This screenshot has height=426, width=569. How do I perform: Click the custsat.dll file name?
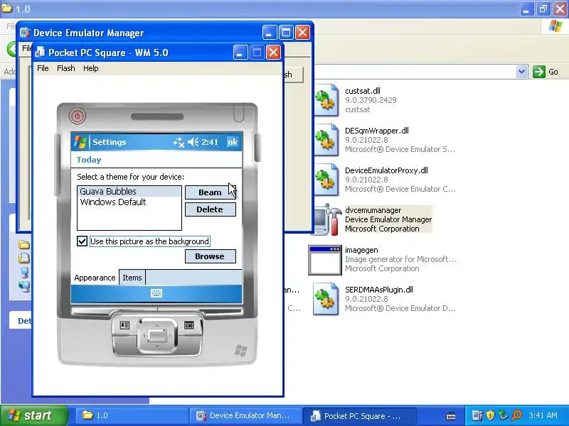tap(363, 91)
